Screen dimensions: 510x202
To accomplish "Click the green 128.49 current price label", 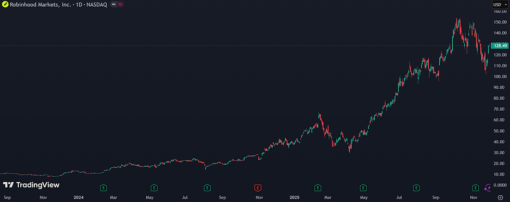I will tap(500, 46).
